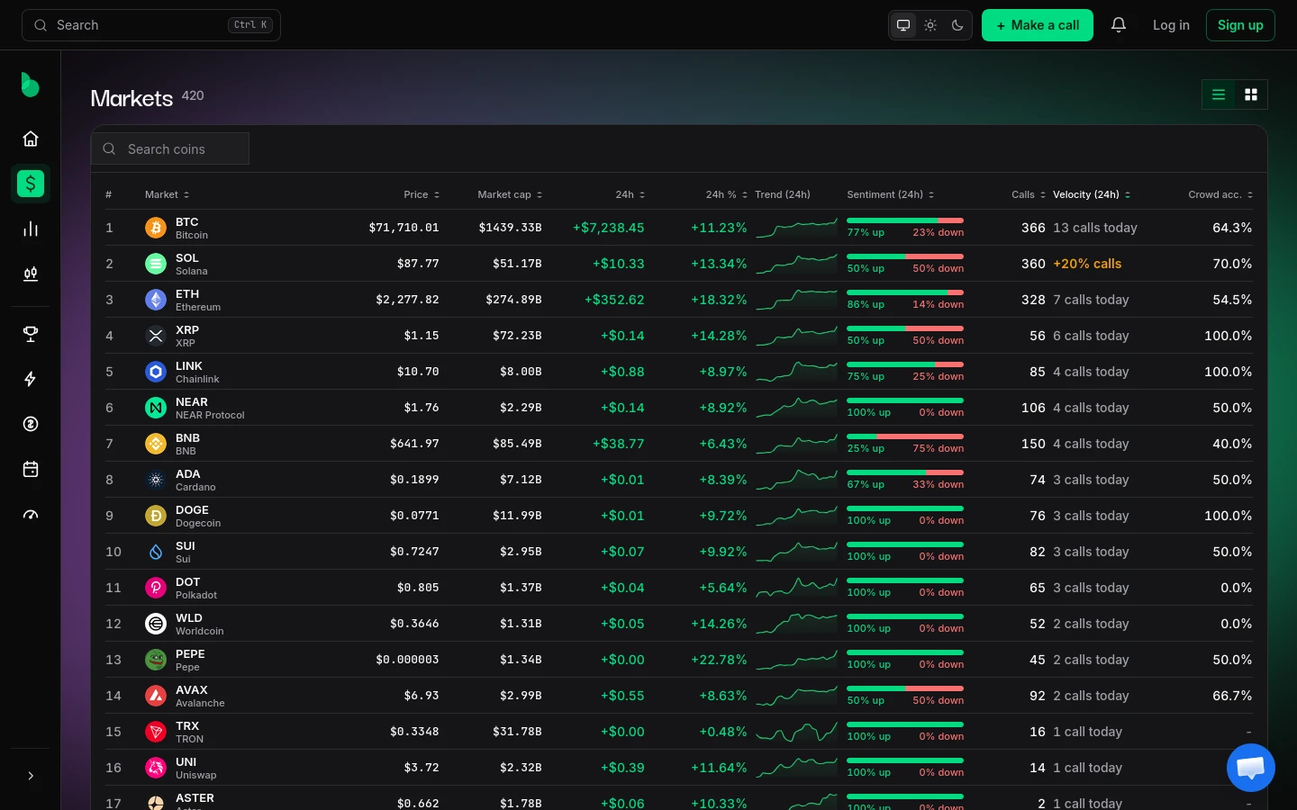Click the Solana coin icon

[156, 264]
